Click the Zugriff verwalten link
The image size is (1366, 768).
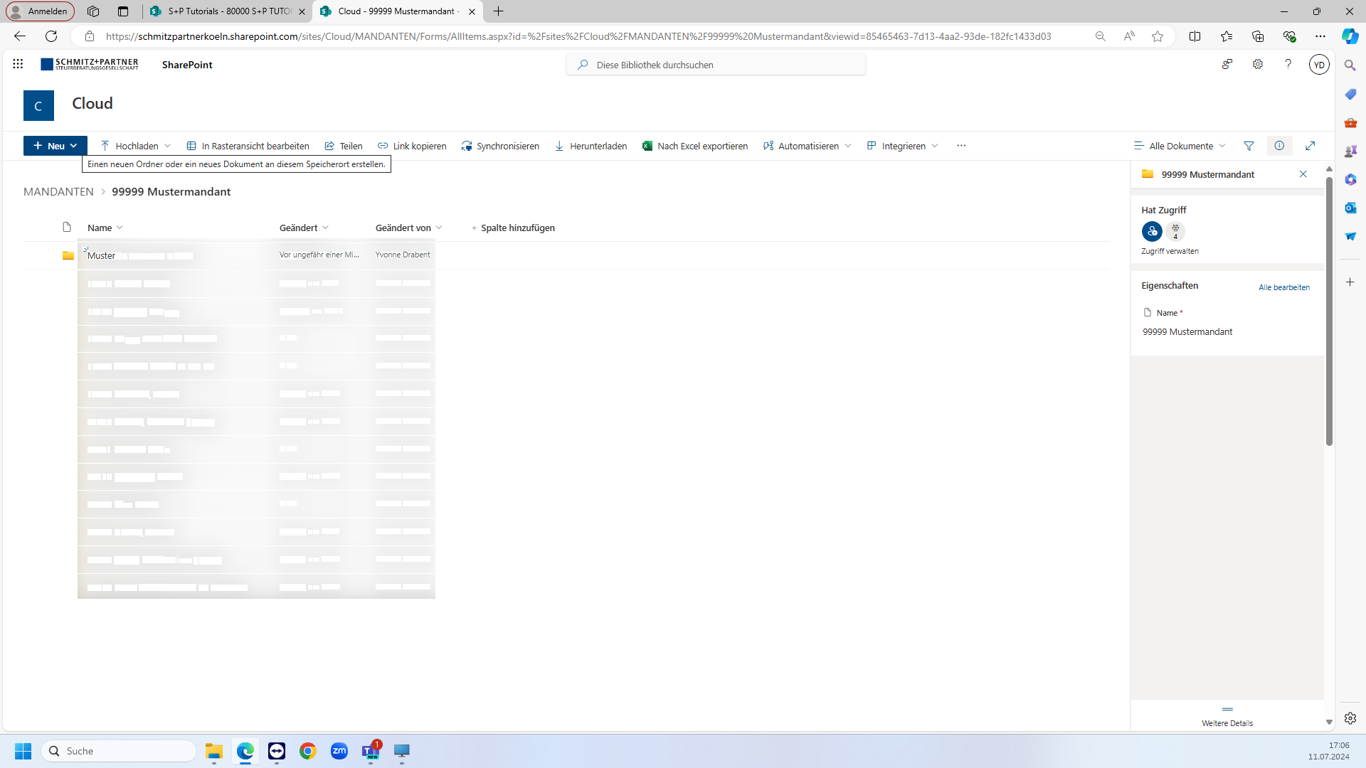[x=1170, y=251]
